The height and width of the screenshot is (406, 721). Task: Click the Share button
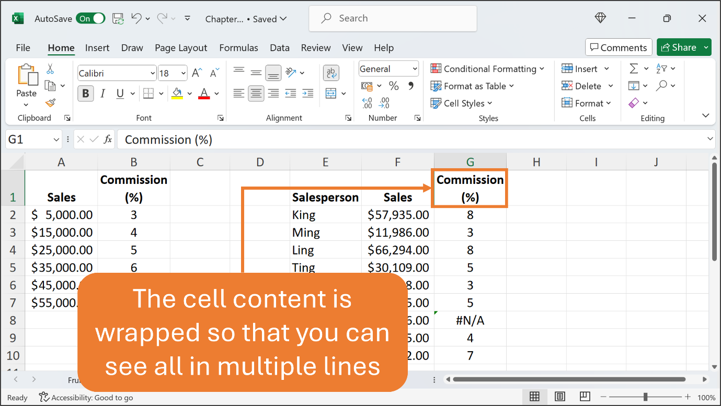click(679, 48)
